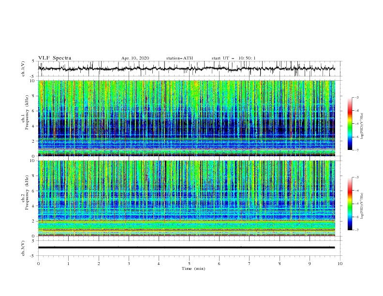Click the "-3" tick on upper colorbar

(x=356, y=97)
